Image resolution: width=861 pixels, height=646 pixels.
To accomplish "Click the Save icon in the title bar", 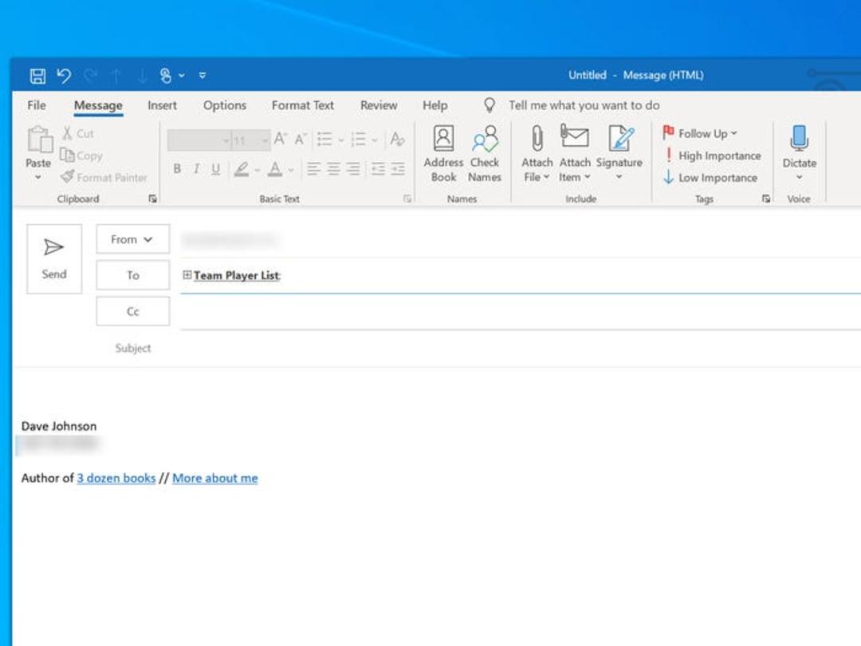I will click(x=37, y=75).
